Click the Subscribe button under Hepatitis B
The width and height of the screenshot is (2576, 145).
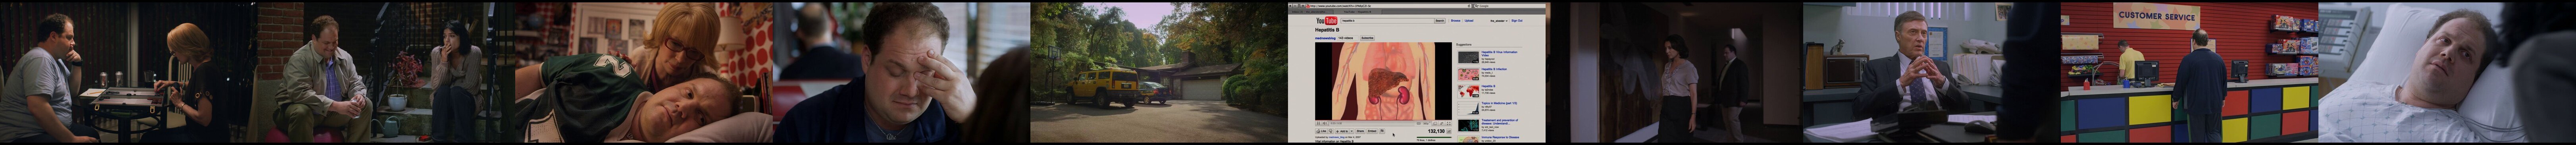(1367, 38)
